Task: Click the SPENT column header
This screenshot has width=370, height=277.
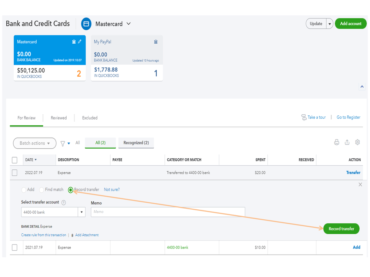Action: click(x=260, y=160)
